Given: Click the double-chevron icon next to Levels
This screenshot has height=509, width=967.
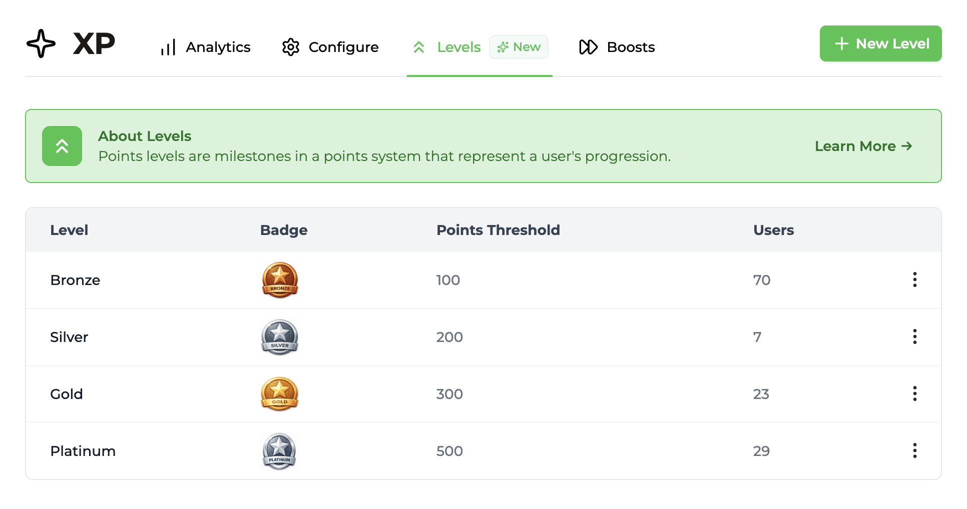Looking at the screenshot, I should coord(419,46).
